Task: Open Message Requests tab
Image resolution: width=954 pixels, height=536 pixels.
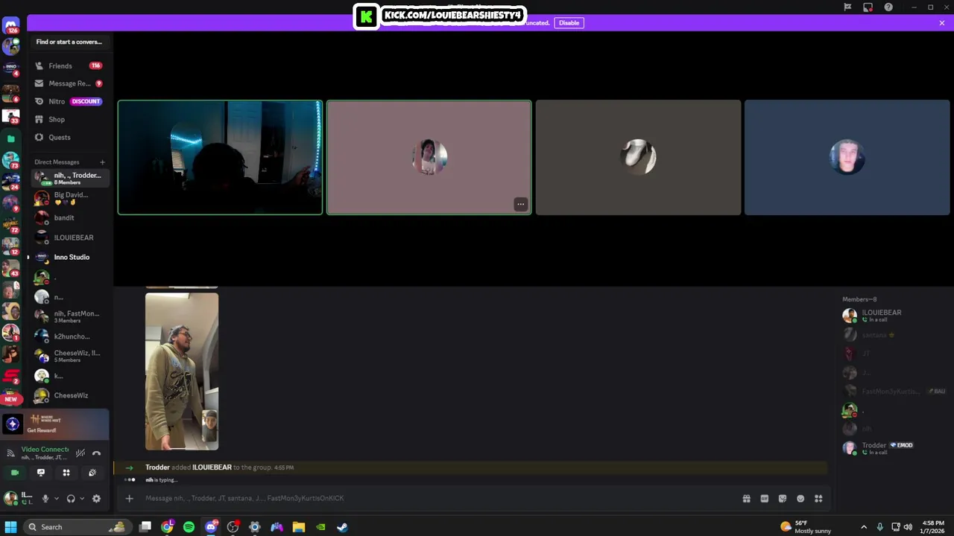Action: 69,83
